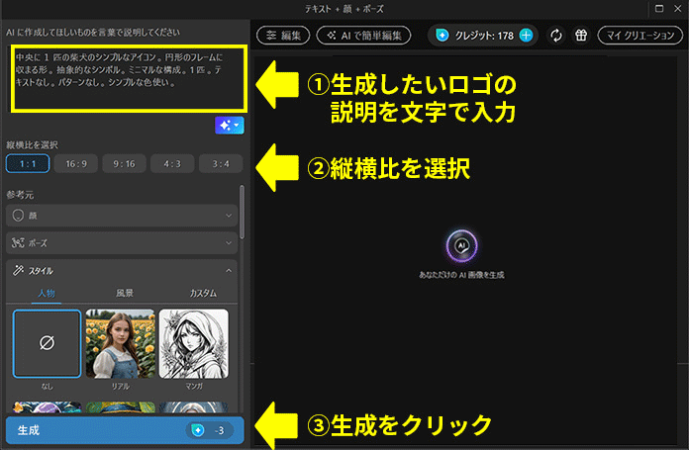Open the 編集 edit button
The width and height of the screenshot is (689, 450).
coord(283,36)
